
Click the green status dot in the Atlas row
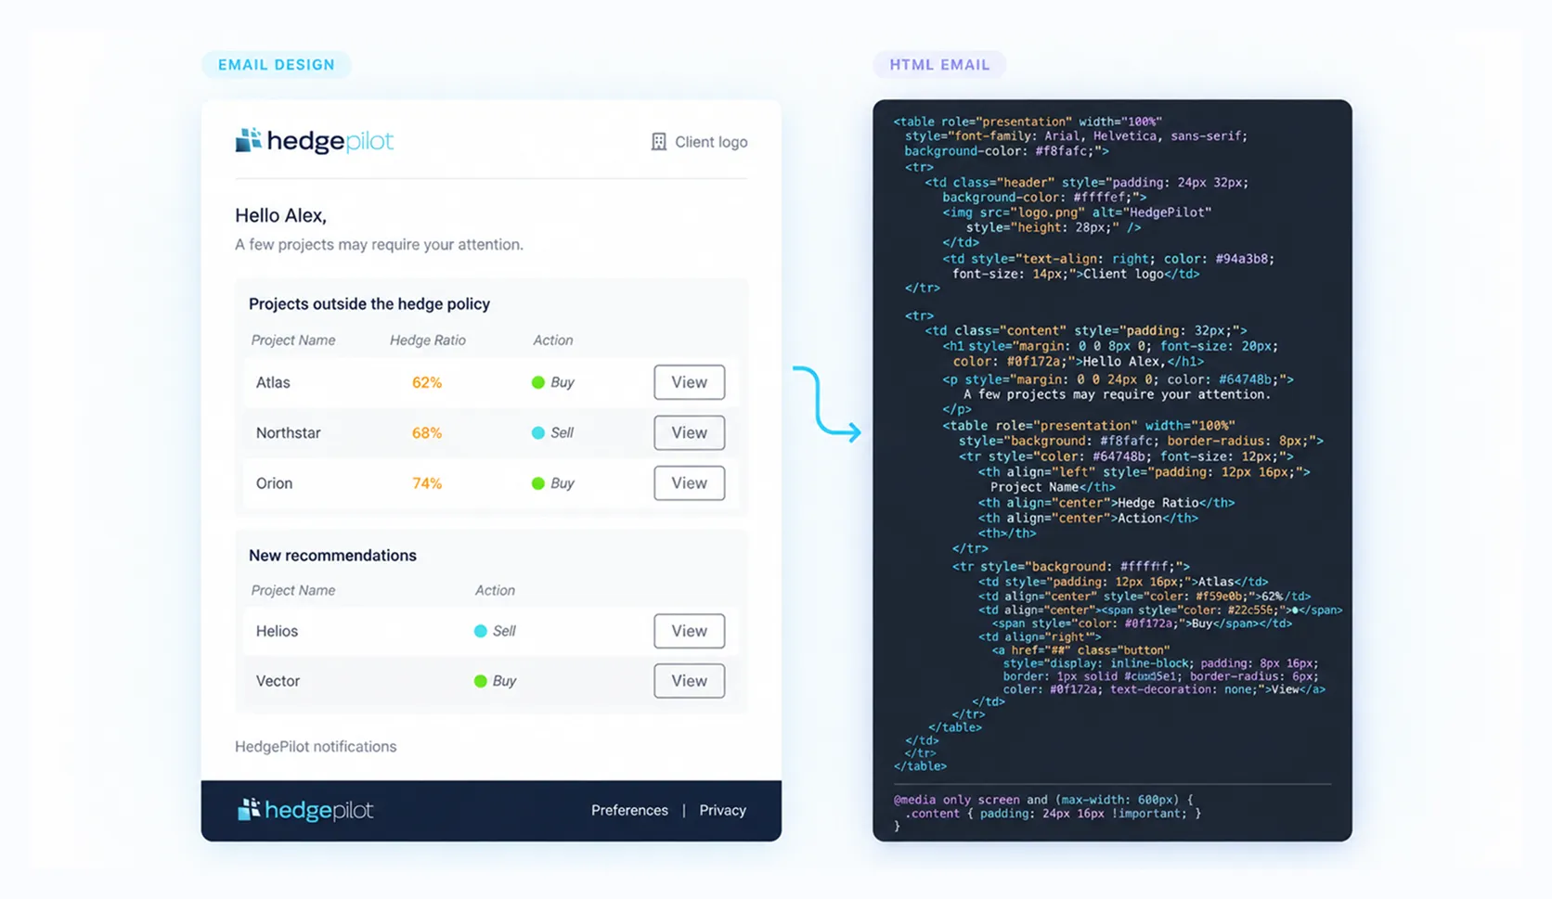[x=537, y=382]
